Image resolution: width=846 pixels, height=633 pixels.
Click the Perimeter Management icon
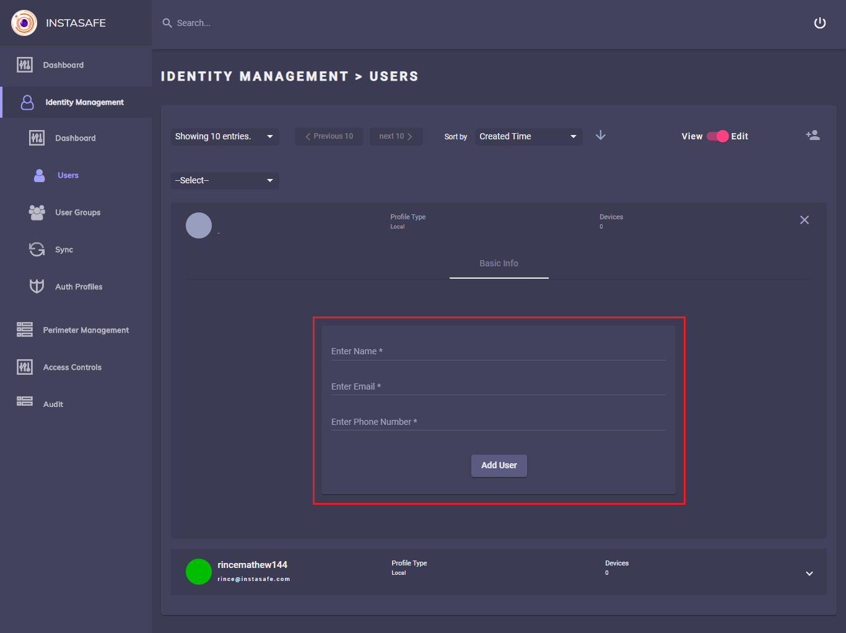tap(25, 330)
